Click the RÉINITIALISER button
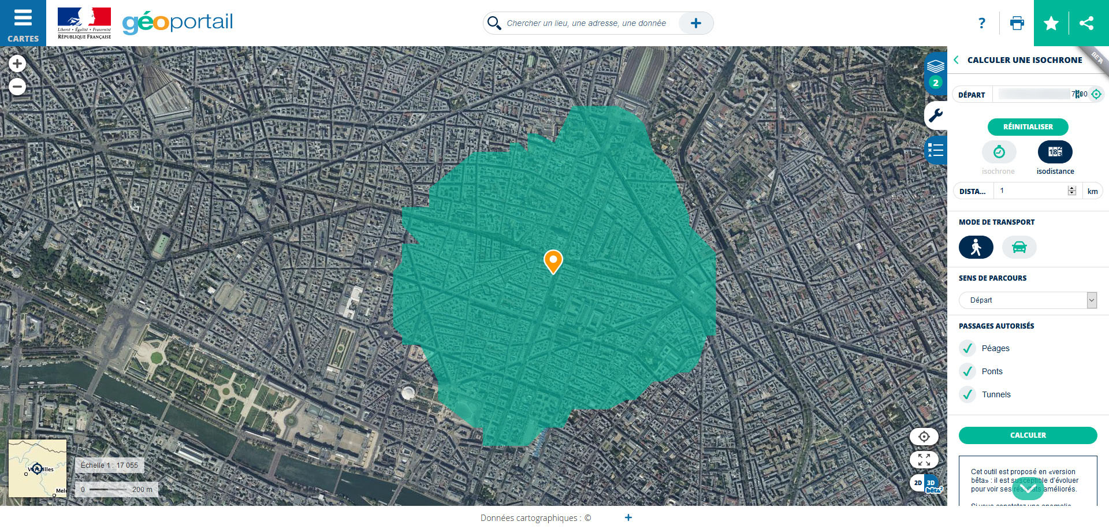This screenshot has height=529, width=1109. tap(1028, 126)
